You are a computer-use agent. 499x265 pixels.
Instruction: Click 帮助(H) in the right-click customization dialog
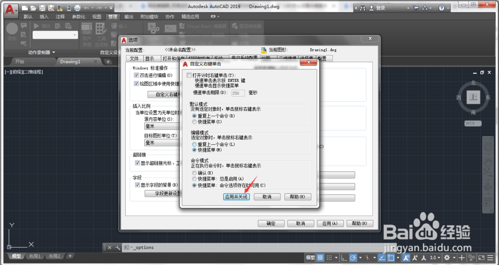coord(297,197)
